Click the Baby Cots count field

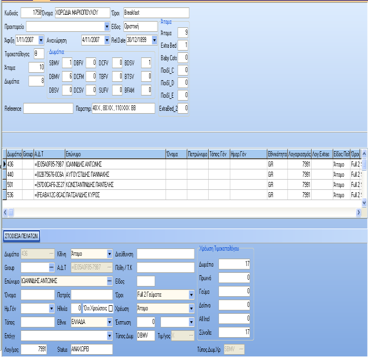tap(183, 58)
